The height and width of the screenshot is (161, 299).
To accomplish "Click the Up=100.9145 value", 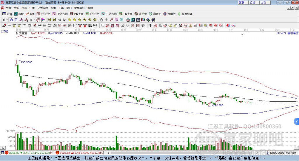I will (55, 33).
